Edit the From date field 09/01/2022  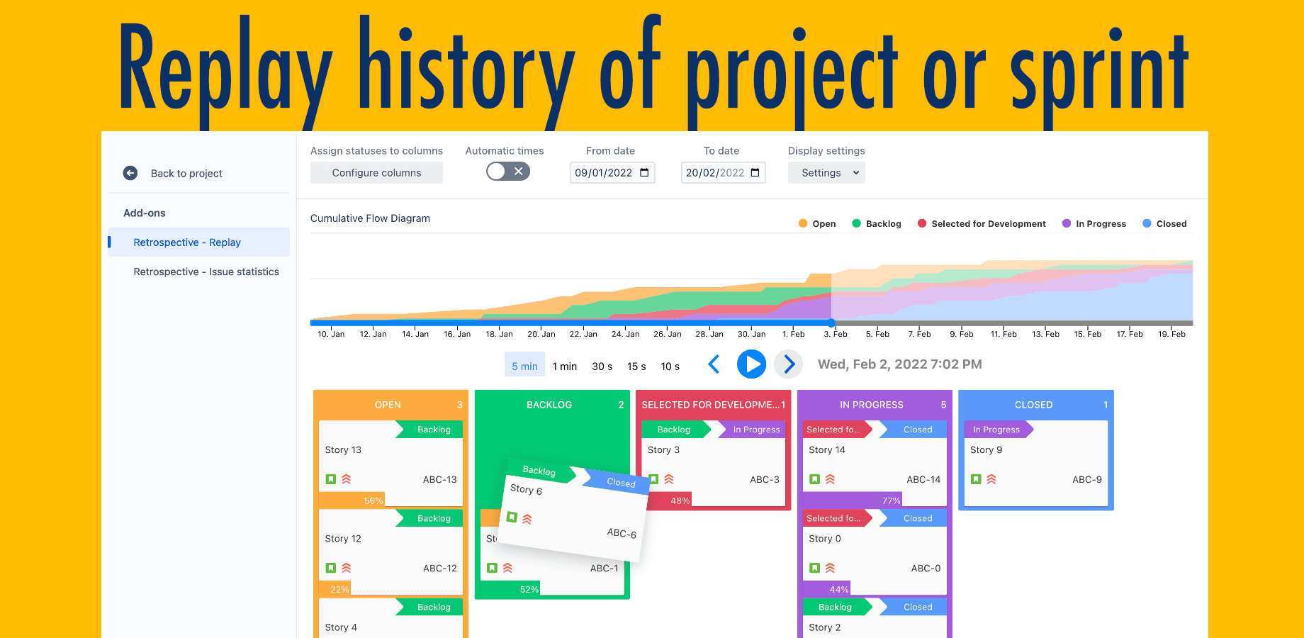(612, 172)
